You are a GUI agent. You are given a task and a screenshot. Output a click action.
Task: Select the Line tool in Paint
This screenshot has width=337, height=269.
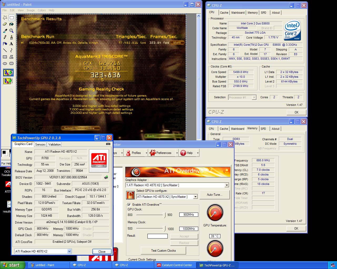point(5,50)
